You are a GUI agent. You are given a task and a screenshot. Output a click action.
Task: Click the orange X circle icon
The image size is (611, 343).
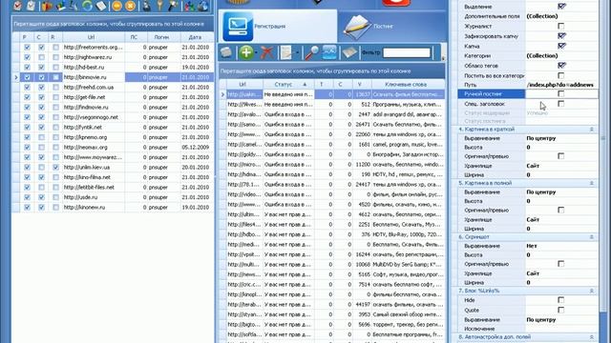(131, 6)
